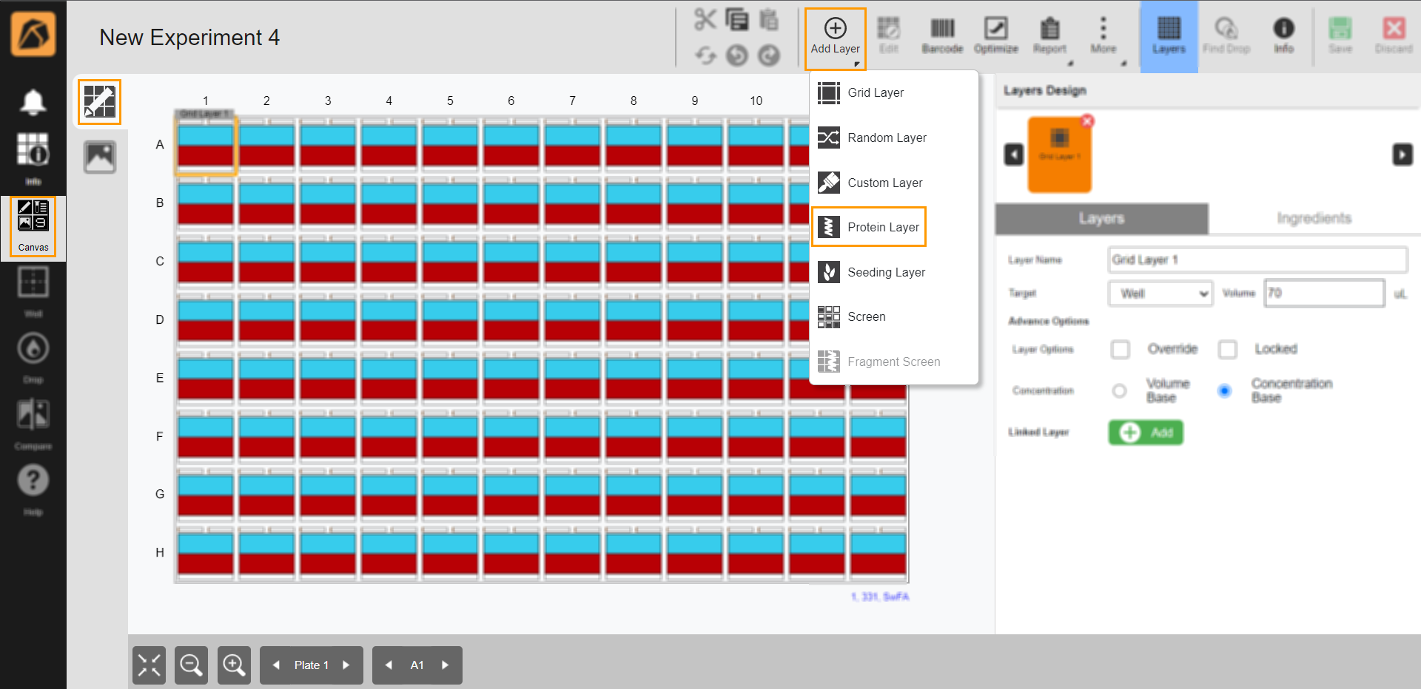Enable the Override layer option

1120,349
